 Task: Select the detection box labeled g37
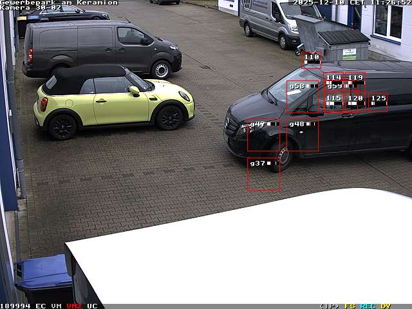pyautogui.click(x=264, y=174)
